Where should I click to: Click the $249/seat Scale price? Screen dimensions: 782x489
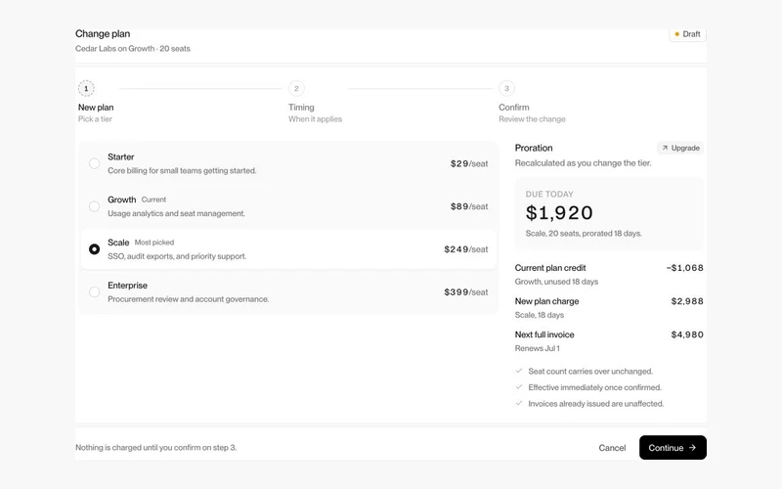[x=466, y=249]
